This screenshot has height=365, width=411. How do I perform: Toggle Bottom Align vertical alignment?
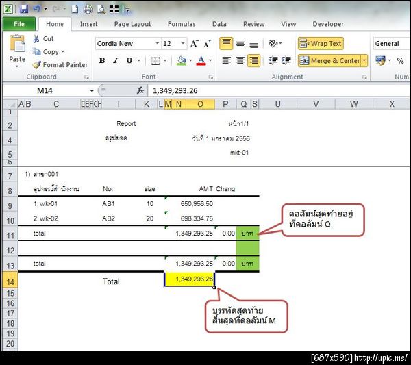tap(253, 44)
